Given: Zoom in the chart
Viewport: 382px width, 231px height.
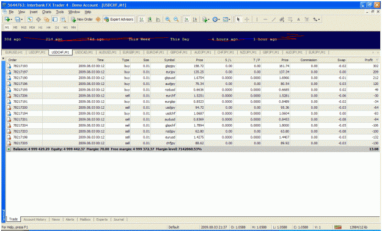Looking at the screenshot, I should point(168,20).
